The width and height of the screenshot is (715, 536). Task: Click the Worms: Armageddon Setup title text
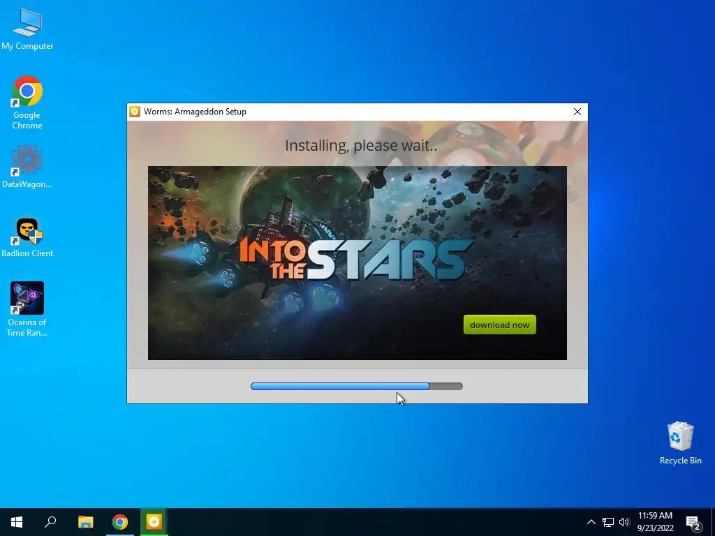click(195, 112)
